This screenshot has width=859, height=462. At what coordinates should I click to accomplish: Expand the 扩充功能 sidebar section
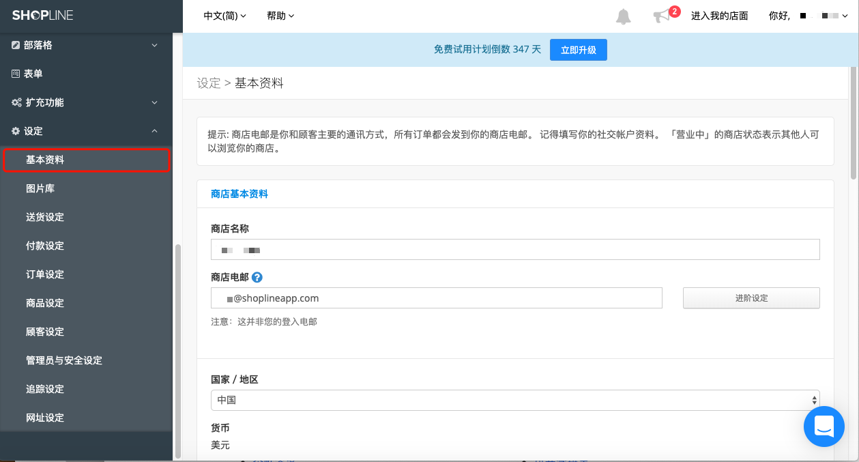coord(86,102)
